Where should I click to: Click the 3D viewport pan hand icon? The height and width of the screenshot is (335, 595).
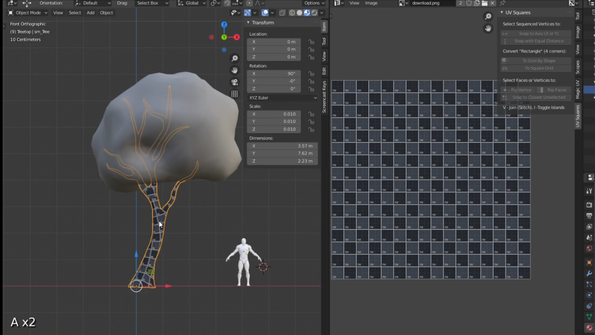(235, 70)
